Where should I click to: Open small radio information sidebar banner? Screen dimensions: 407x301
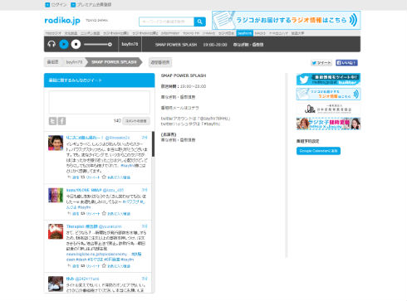(328, 94)
